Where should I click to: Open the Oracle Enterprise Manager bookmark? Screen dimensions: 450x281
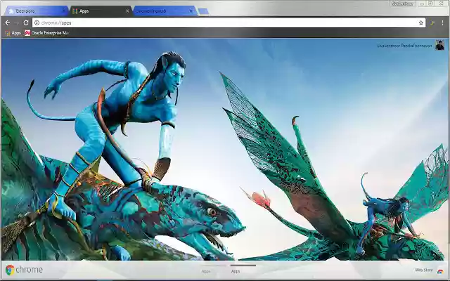point(46,33)
